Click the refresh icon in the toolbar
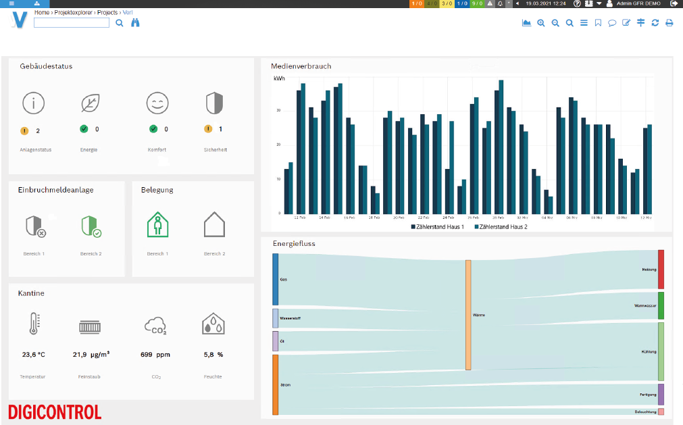This screenshot has width=683, height=425. tap(655, 23)
